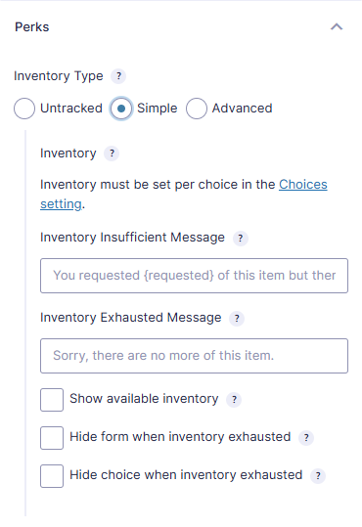The height and width of the screenshot is (527, 362).
Task: Collapse the Perks section chevron
Action: [337, 27]
